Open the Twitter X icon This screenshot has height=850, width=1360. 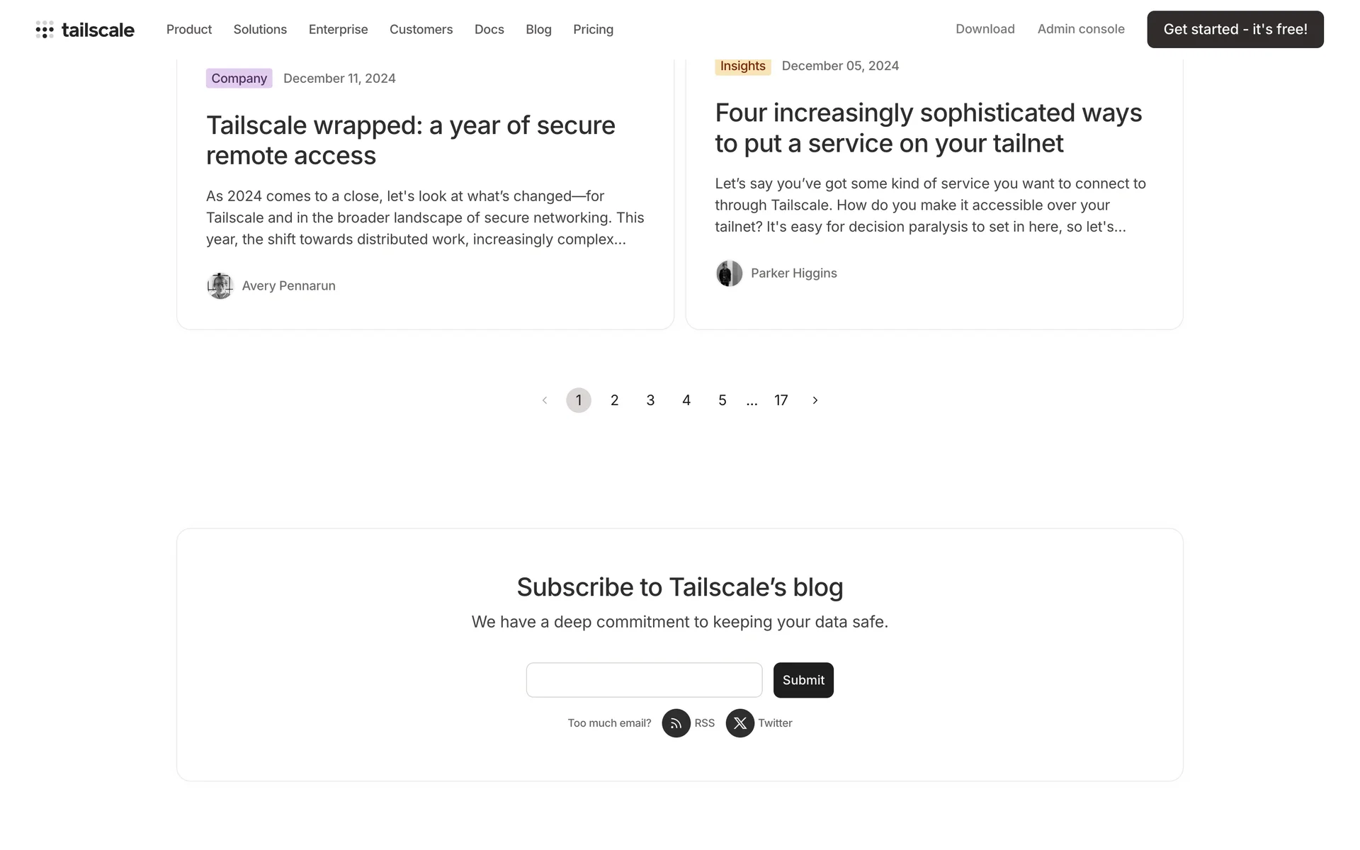[739, 723]
